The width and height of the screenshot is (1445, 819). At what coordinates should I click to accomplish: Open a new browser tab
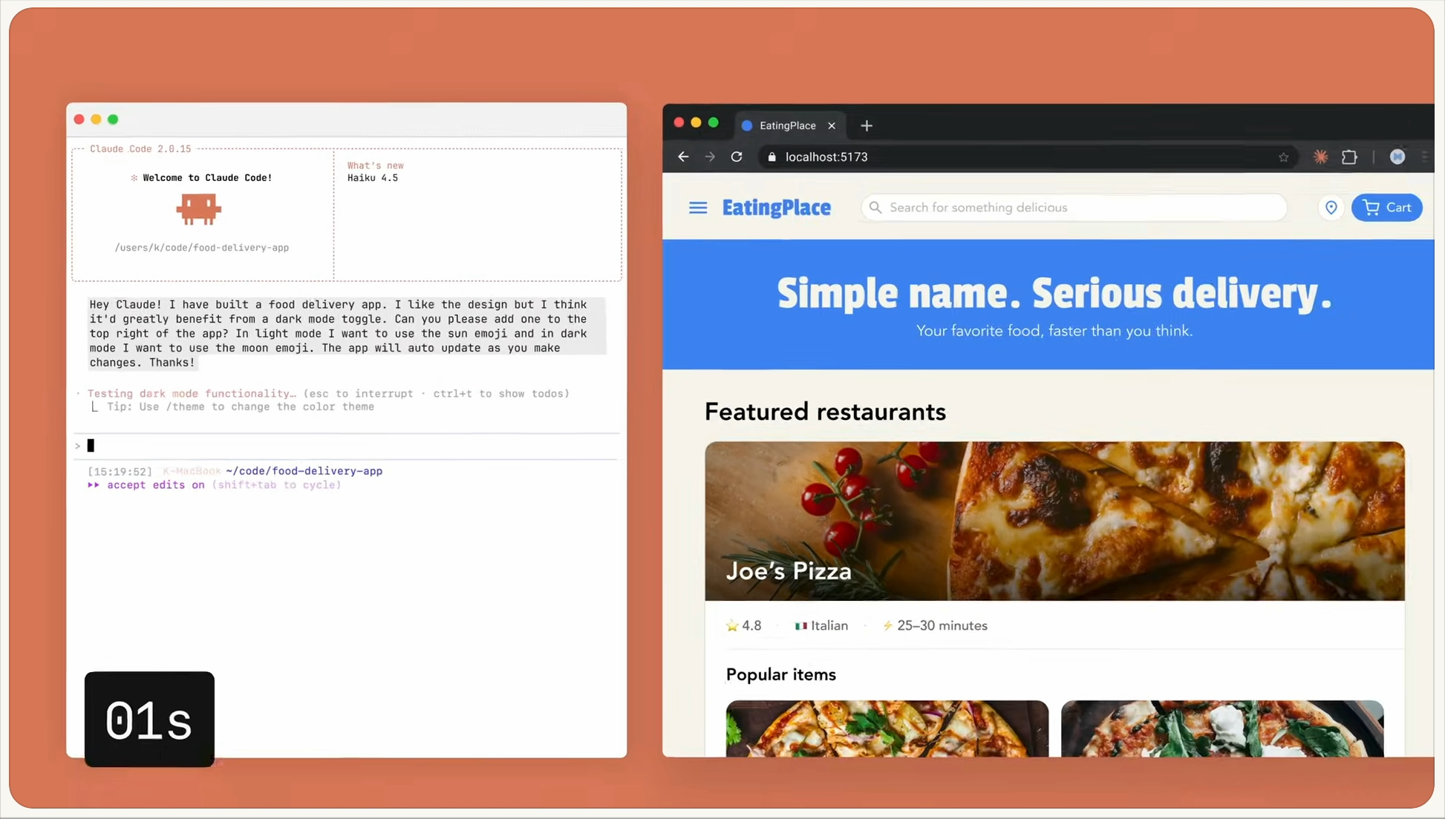point(866,125)
